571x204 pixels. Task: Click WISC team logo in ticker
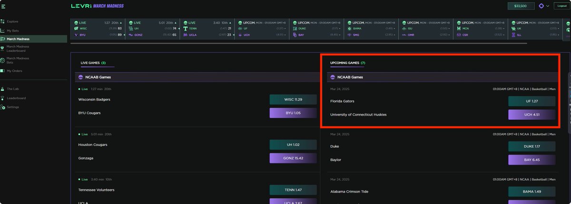(x=76, y=29)
